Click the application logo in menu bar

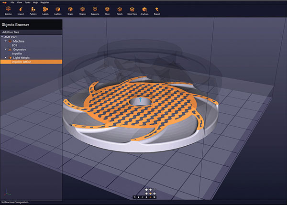[4, 2]
